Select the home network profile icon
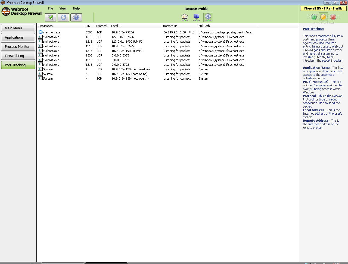Image resolution: width=348 pixels, height=264 pixels. tap(185, 17)
